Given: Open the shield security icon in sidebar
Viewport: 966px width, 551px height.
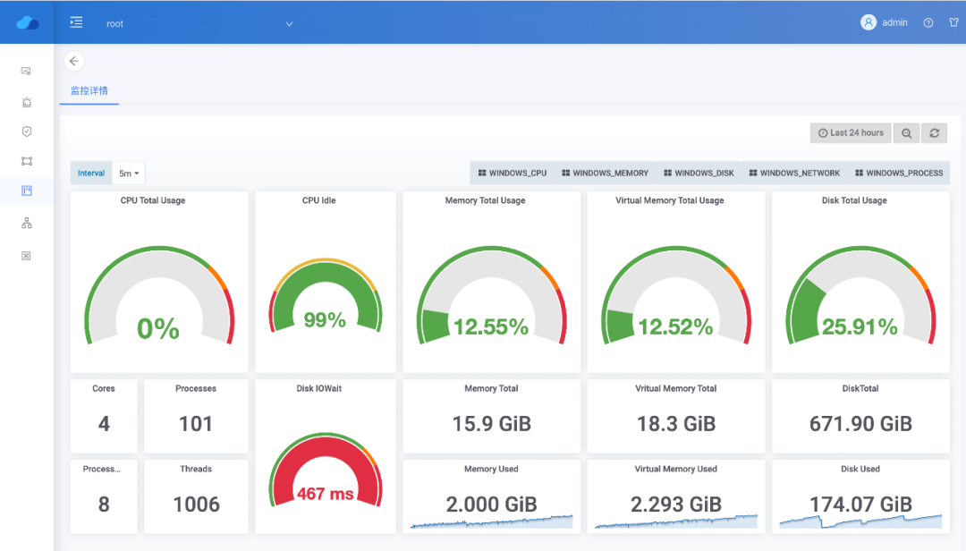Looking at the screenshot, I should [x=27, y=131].
